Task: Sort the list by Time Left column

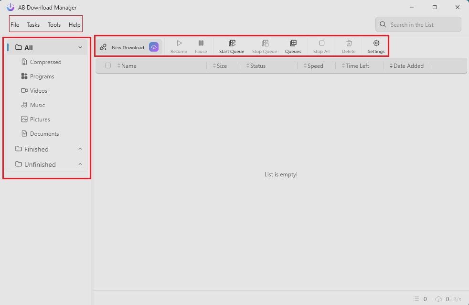Action: 355,65
